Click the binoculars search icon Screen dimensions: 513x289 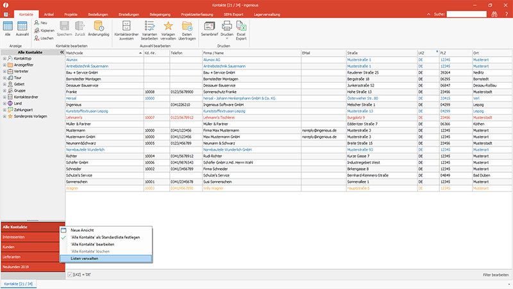tap(494, 14)
